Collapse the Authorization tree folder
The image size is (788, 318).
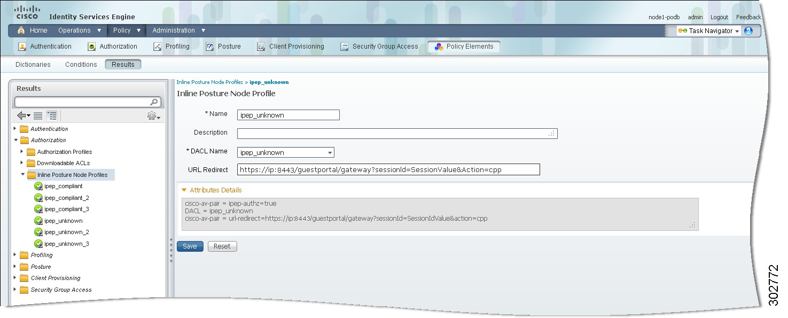tap(15, 140)
